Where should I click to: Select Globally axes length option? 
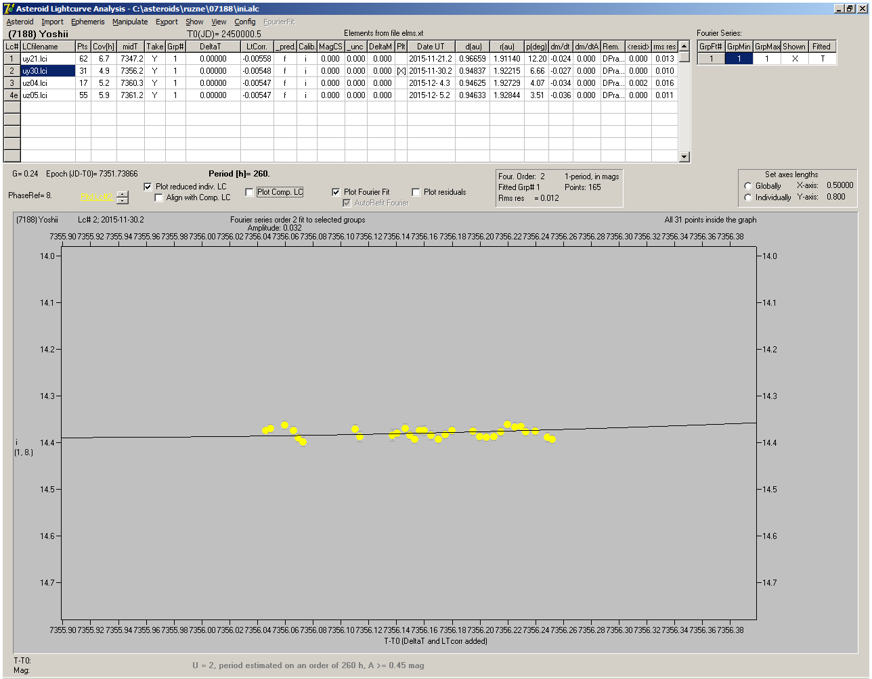point(748,186)
